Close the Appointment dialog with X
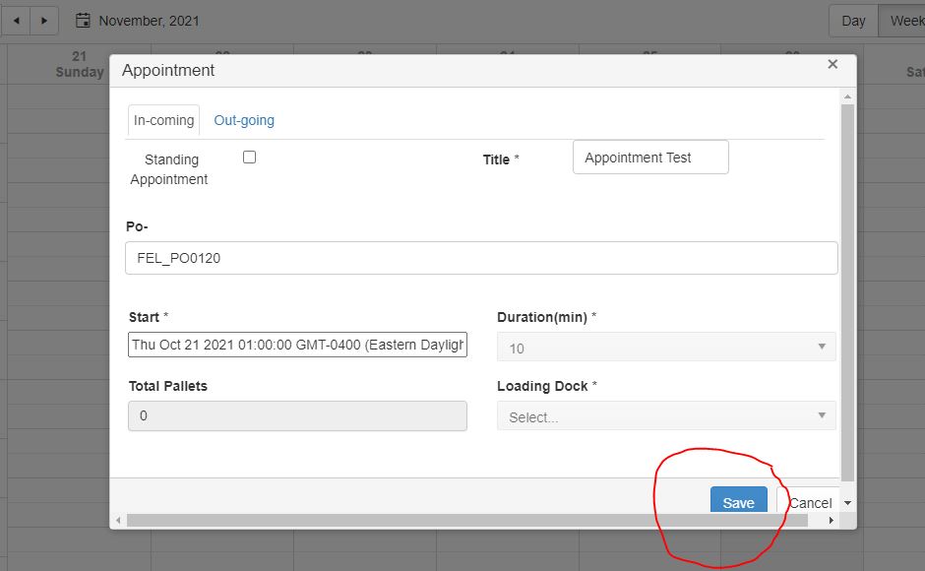925x571 pixels. [x=832, y=65]
